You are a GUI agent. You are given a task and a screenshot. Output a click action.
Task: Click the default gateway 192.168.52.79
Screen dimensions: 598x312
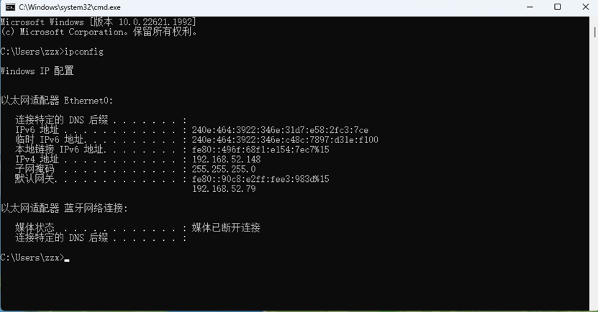coord(224,189)
